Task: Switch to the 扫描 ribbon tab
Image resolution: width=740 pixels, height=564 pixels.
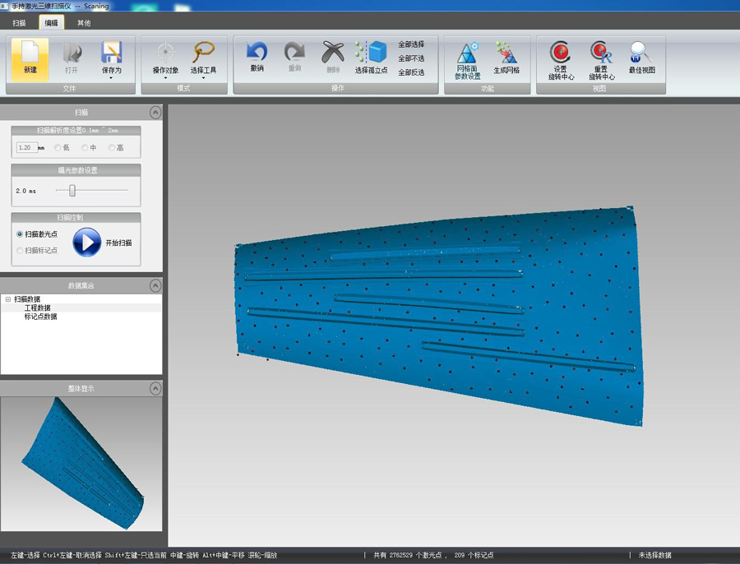Action: (19, 23)
